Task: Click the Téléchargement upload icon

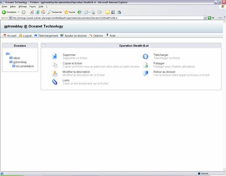Action: pyautogui.click(x=36, y=35)
